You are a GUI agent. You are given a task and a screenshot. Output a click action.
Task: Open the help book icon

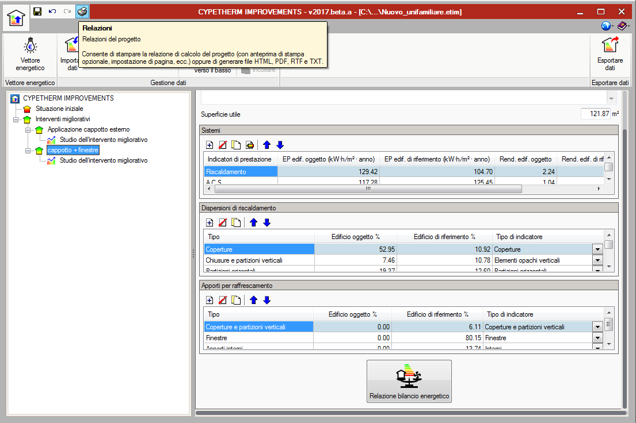point(622,26)
